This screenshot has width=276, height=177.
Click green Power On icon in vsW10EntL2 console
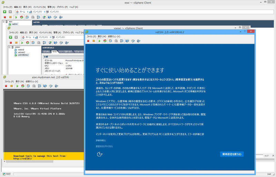[x=99, y=41]
